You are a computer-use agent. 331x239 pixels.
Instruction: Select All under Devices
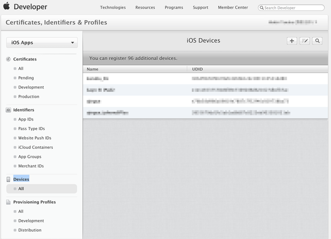[42, 189]
